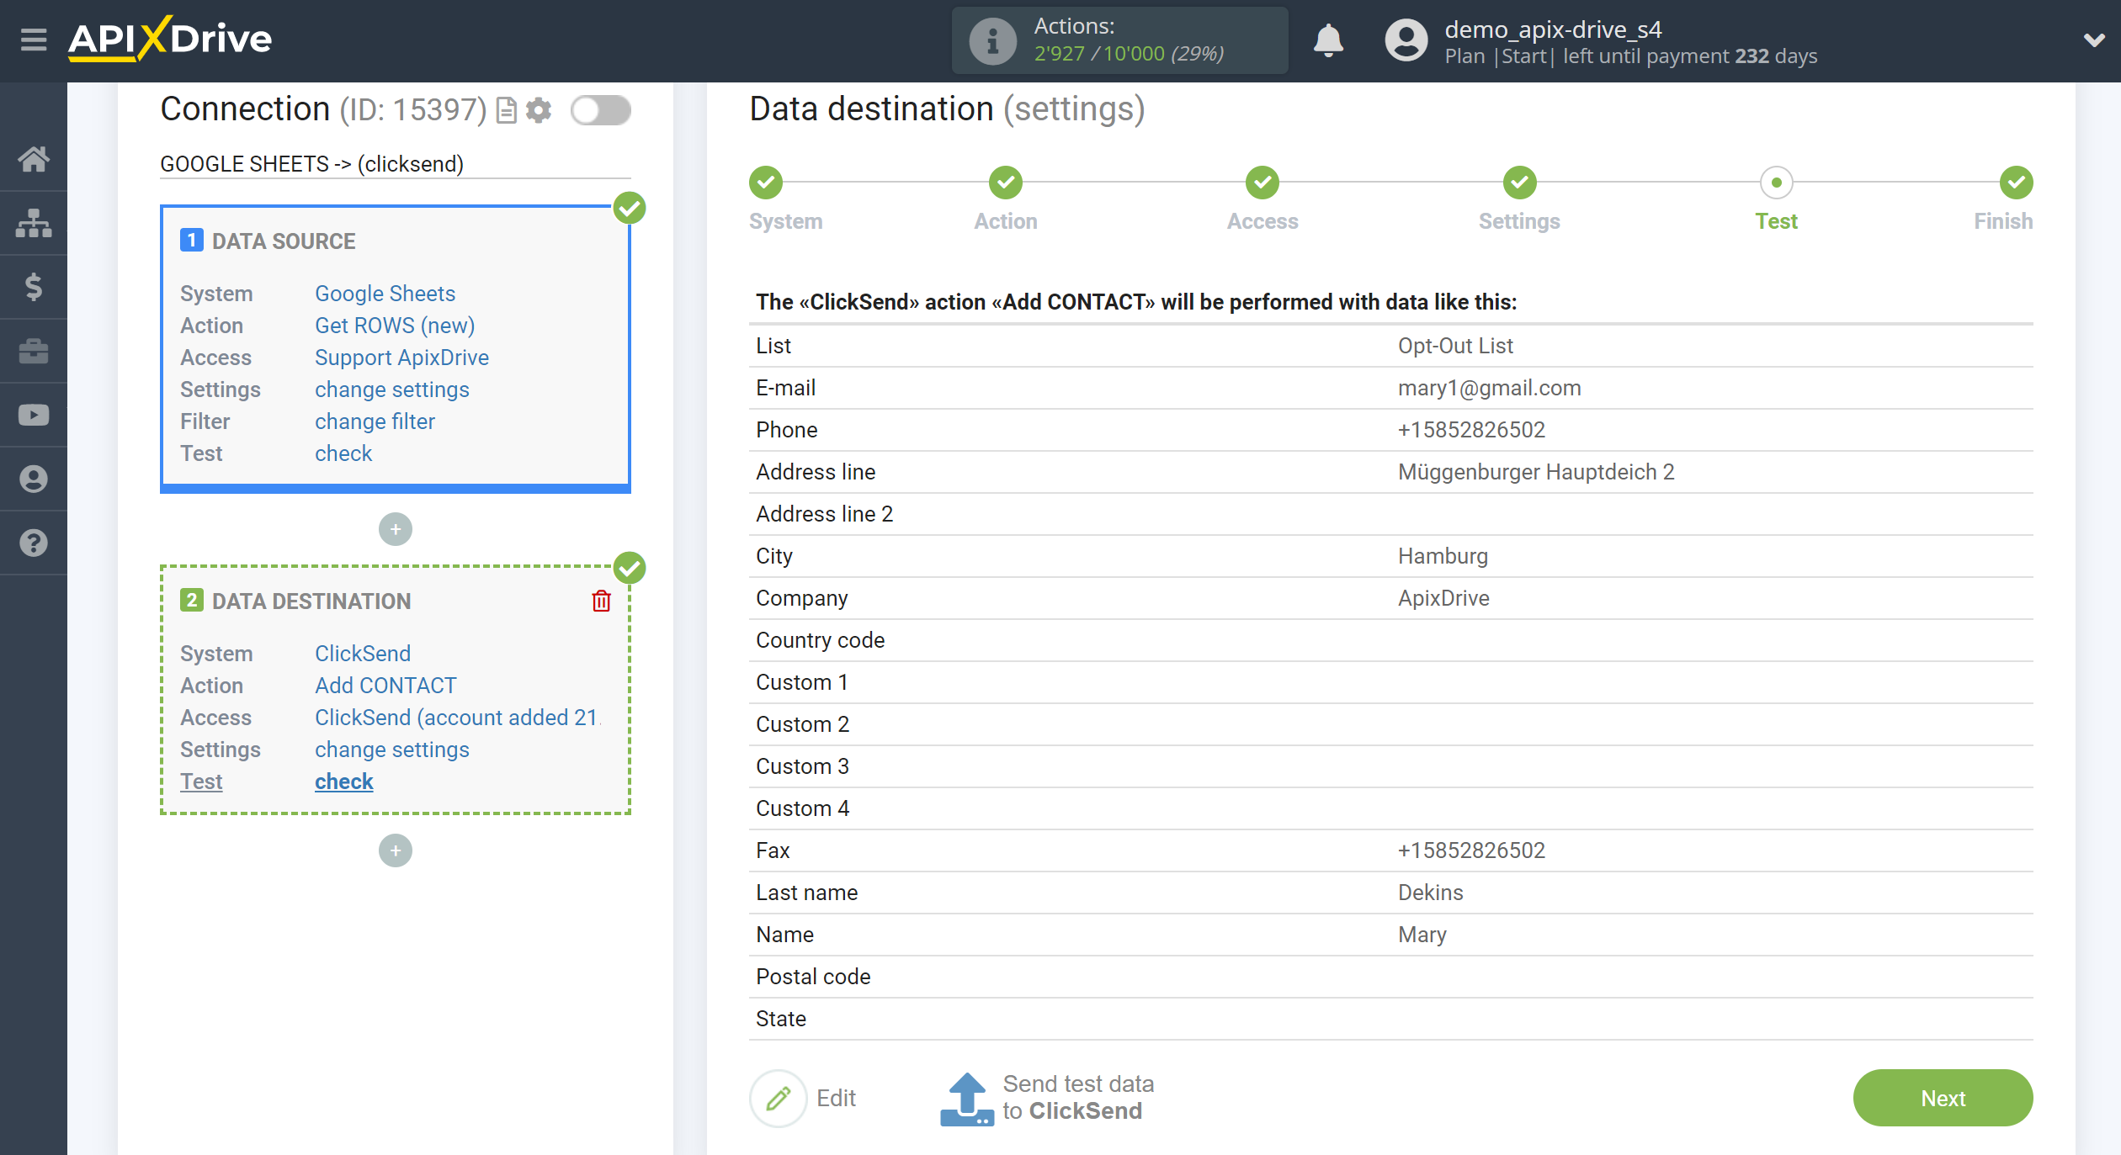Open the billing dollar icon
The height and width of the screenshot is (1155, 2121).
click(34, 287)
